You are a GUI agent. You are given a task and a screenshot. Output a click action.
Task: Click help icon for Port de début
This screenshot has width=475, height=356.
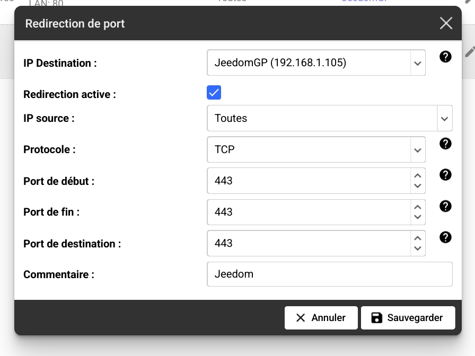click(445, 175)
